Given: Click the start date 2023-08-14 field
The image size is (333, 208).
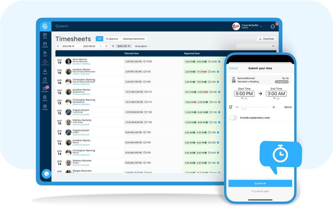Looking at the screenshot, I should pyautogui.click(x=68, y=46).
